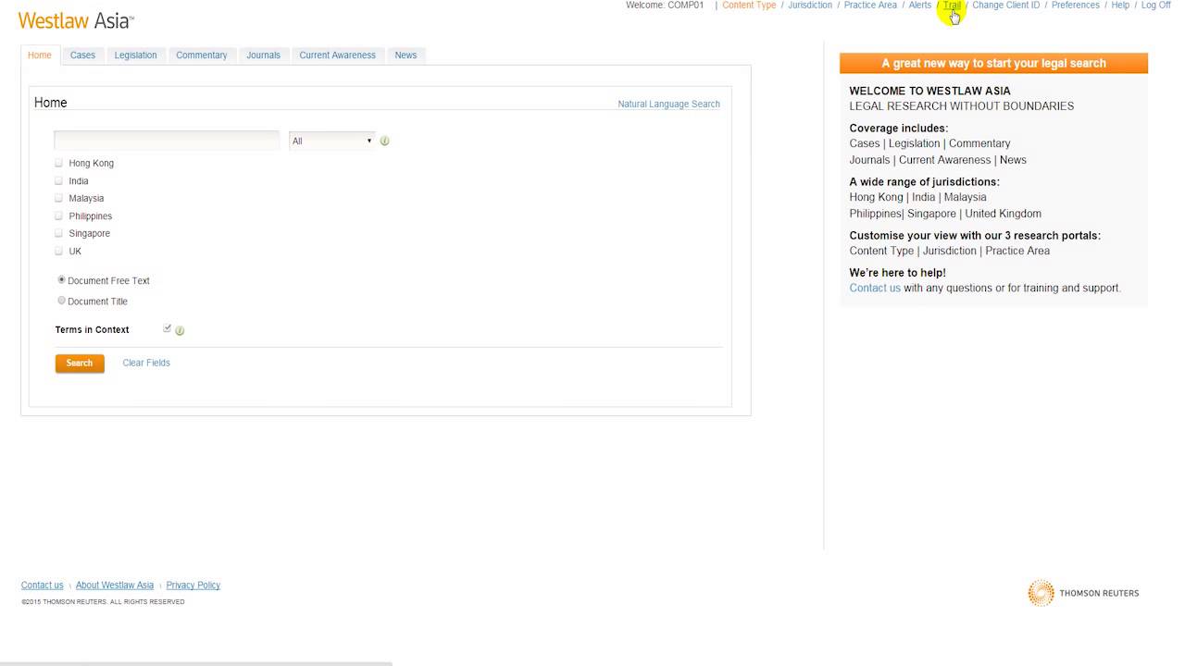Open the Journals tab

pos(263,55)
